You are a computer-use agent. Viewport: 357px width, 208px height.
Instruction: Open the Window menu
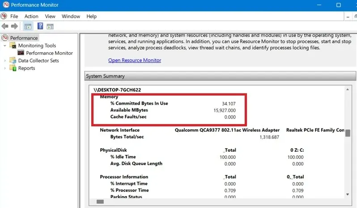pyautogui.click(x=71, y=17)
